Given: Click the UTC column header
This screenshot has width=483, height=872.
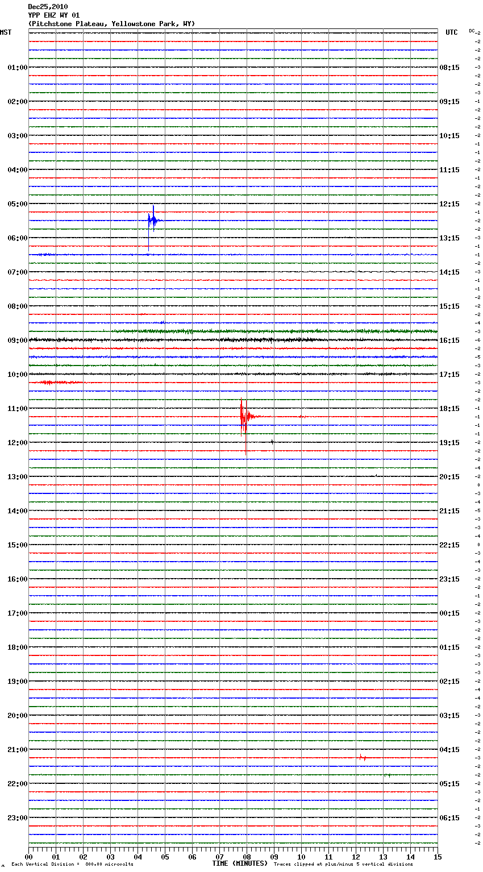Looking at the screenshot, I should click(451, 32).
